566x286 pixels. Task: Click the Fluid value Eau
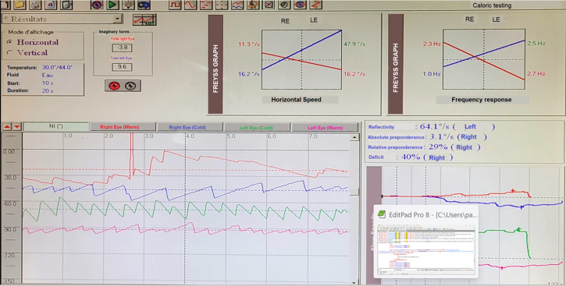pos(48,76)
